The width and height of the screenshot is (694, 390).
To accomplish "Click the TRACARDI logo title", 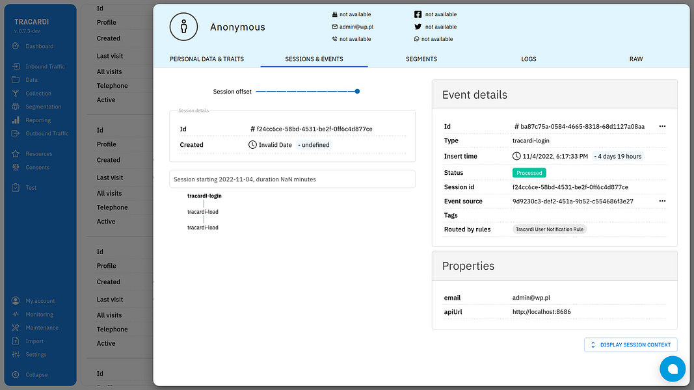I will 31,21.
